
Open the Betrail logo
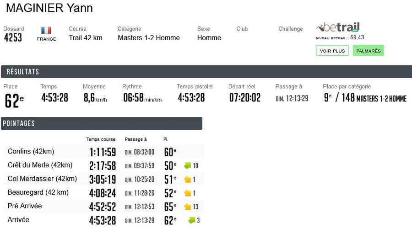[x=338, y=27]
